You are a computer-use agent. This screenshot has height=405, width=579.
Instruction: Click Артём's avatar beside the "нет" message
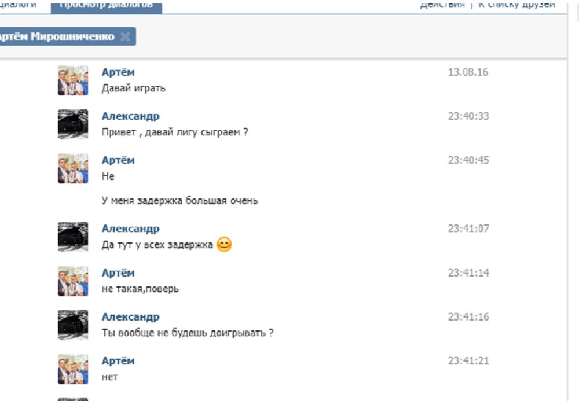click(73, 369)
